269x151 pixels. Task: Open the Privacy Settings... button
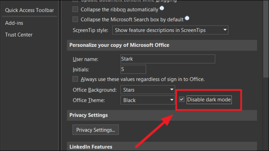pyautogui.click(x=96, y=130)
